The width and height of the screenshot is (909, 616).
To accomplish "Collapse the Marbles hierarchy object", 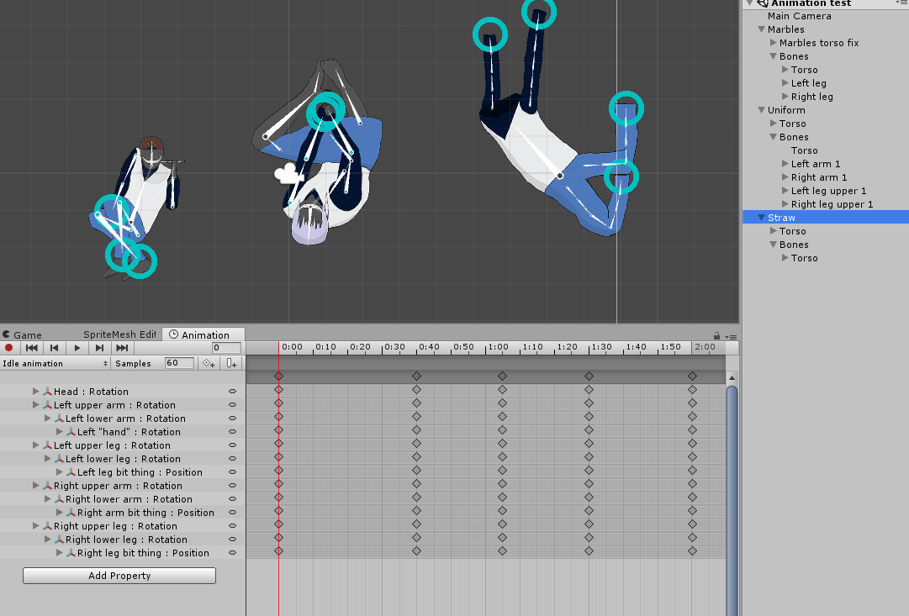I will point(761,29).
